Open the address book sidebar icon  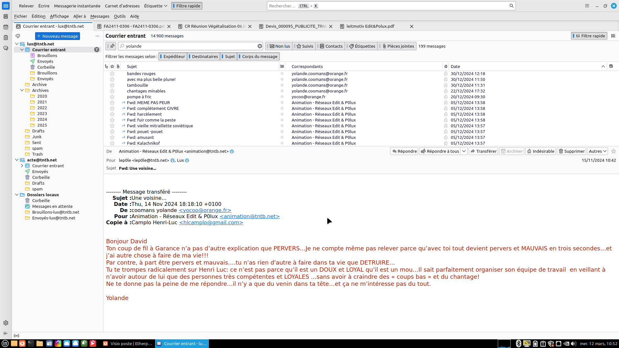(6, 16)
